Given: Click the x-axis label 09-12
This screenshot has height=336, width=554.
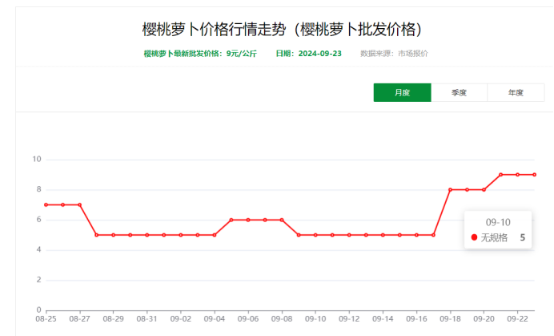Looking at the screenshot, I should 349,319.
